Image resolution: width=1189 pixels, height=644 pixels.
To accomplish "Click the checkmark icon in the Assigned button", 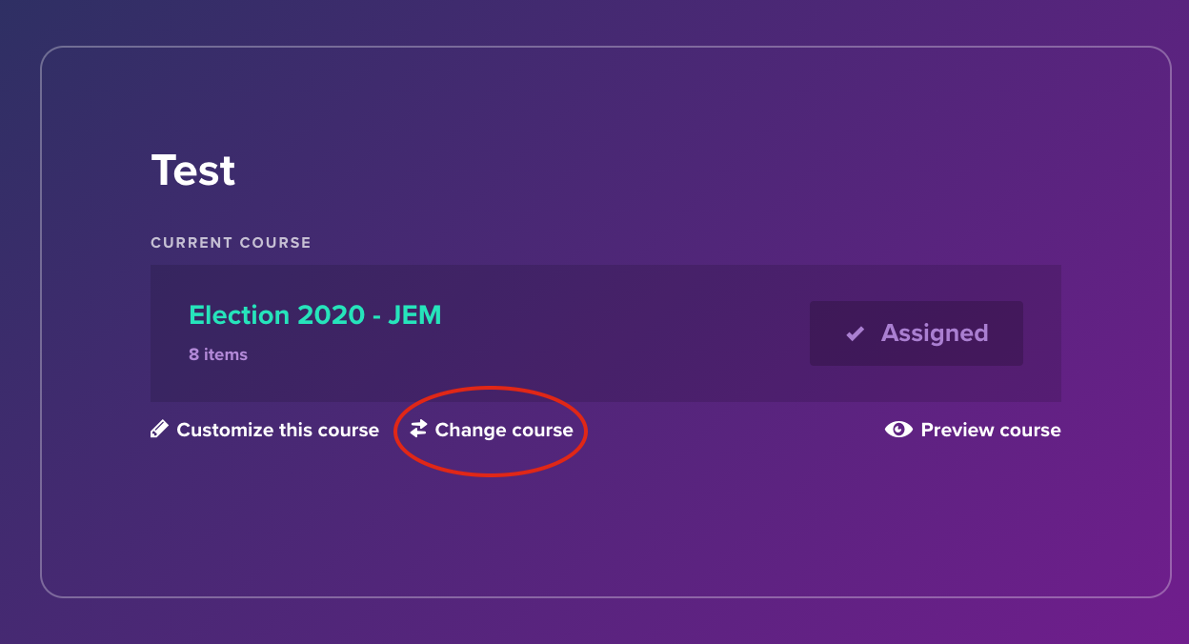I will click(x=856, y=333).
